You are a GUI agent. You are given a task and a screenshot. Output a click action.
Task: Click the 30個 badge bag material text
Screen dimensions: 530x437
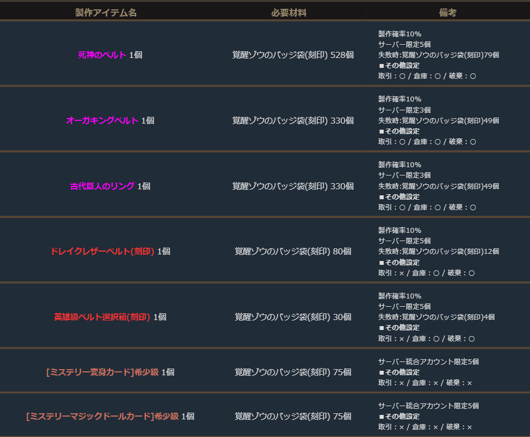click(x=293, y=317)
